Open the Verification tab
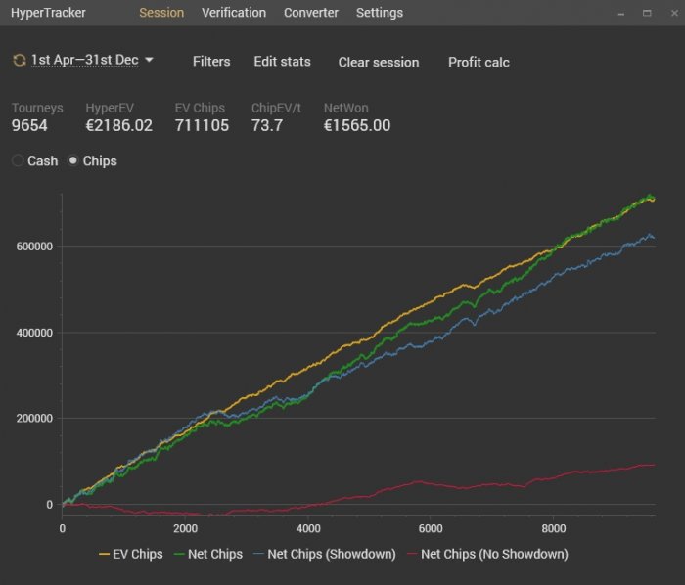The height and width of the screenshot is (585, 685). pyautogui.click(x=233, y=13)
